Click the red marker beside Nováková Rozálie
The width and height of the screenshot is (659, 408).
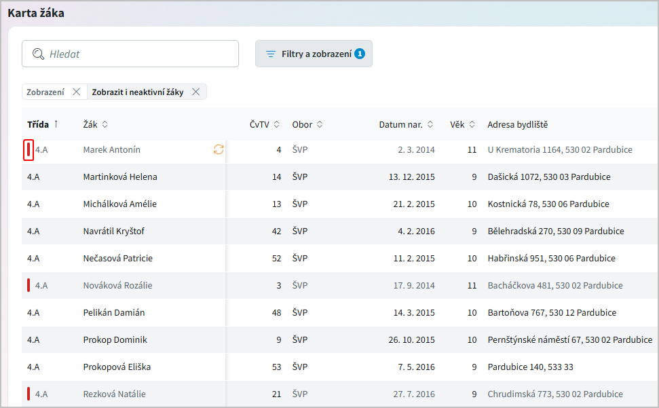(28, 285)
